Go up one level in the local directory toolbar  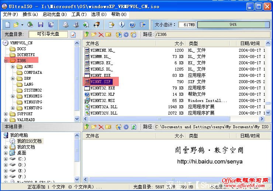point(86,127)
